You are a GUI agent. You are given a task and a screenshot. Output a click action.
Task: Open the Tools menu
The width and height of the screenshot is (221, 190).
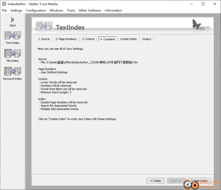coord(71,11)
